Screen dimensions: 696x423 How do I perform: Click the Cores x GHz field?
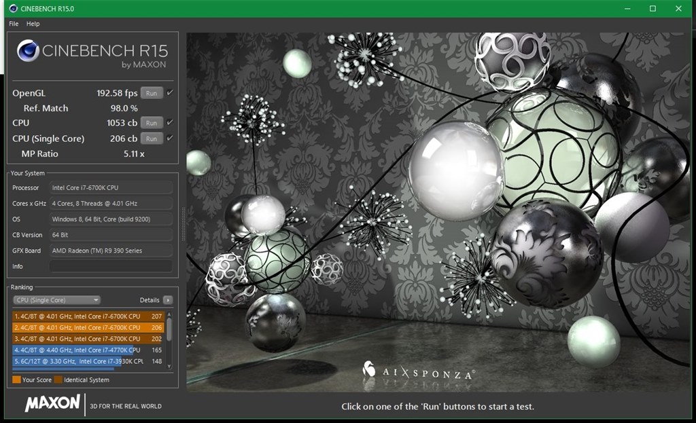click(x=111, y=204)
